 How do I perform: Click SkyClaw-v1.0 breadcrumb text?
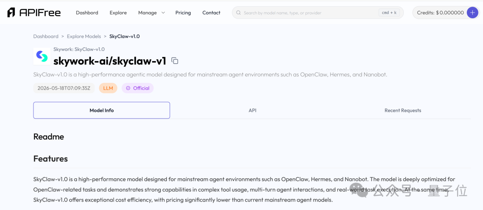(124, 36)
